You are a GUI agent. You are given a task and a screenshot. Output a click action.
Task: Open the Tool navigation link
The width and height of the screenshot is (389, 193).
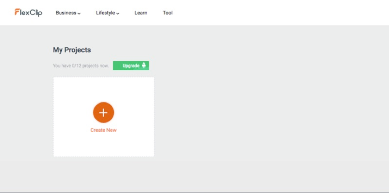pos(167,13)
